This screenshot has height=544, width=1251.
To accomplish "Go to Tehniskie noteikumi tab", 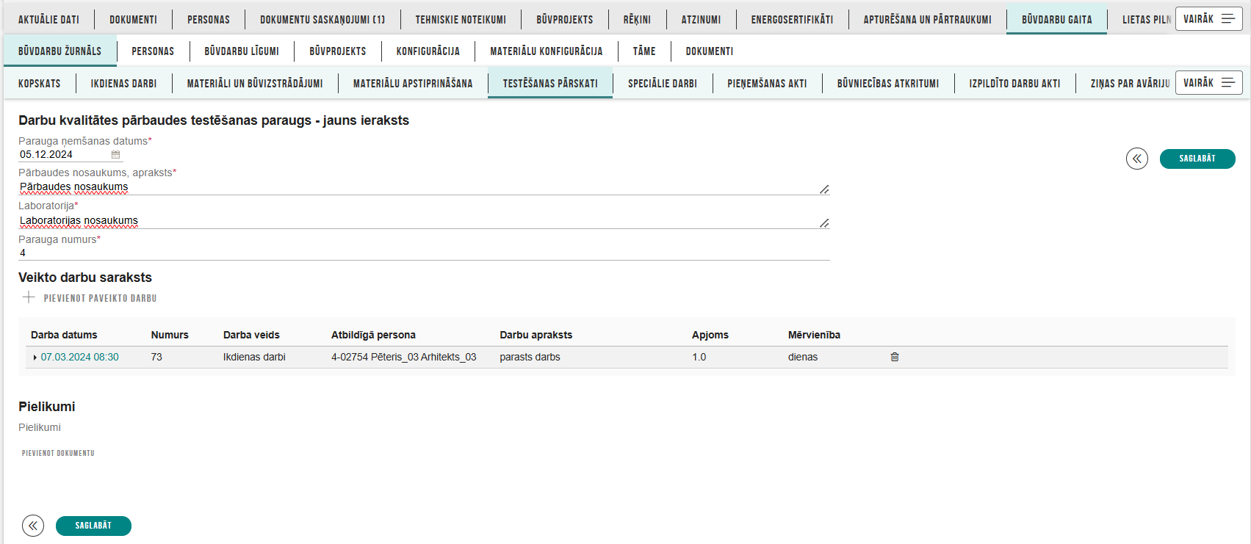I will click(x=461, y=20).
